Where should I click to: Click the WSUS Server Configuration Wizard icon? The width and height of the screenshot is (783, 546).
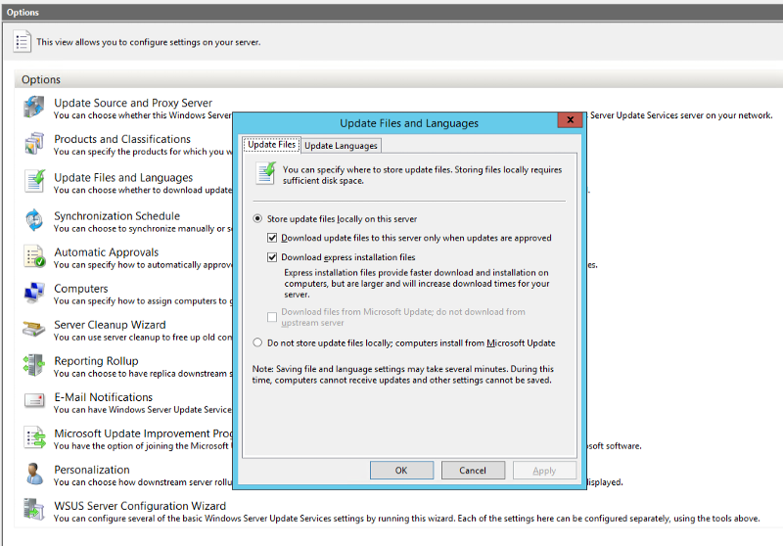pos(34,510)
